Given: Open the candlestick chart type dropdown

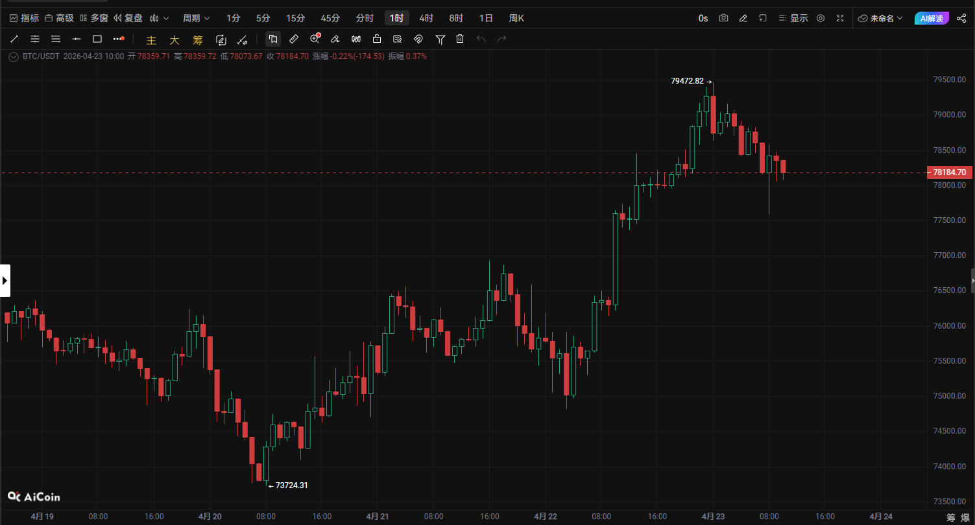Looking at the screenshot, I should (x=159, y=18).
